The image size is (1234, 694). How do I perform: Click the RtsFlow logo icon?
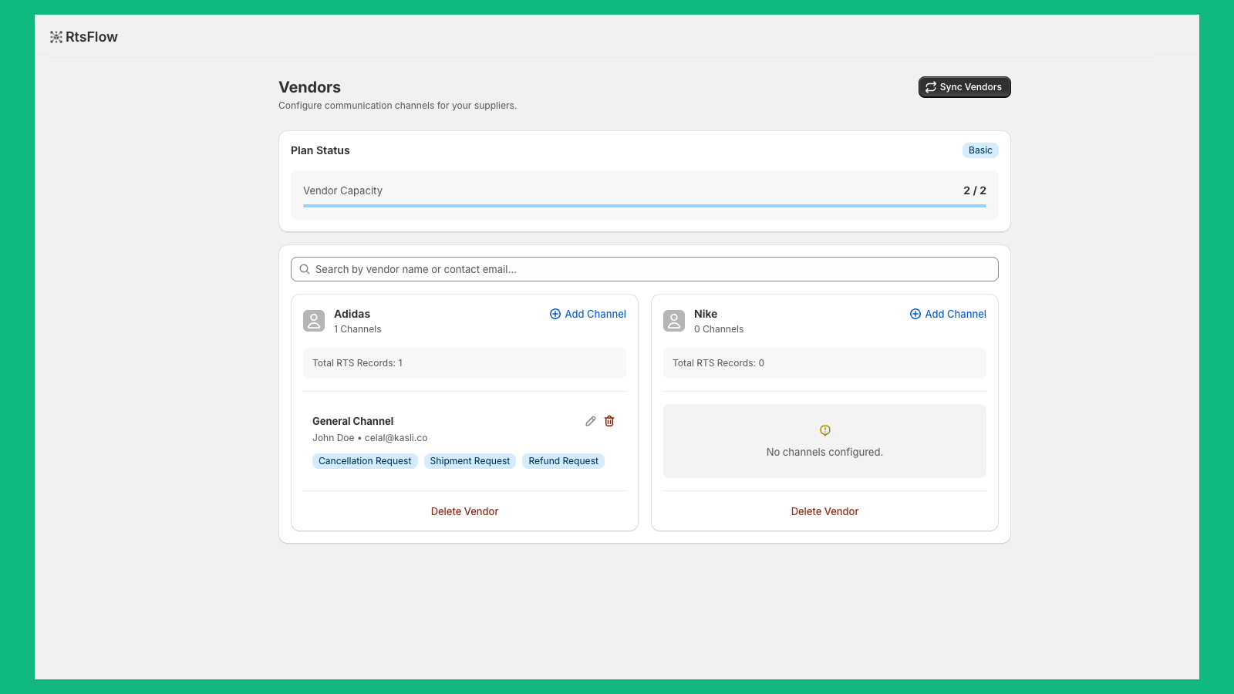click(56, 37)
